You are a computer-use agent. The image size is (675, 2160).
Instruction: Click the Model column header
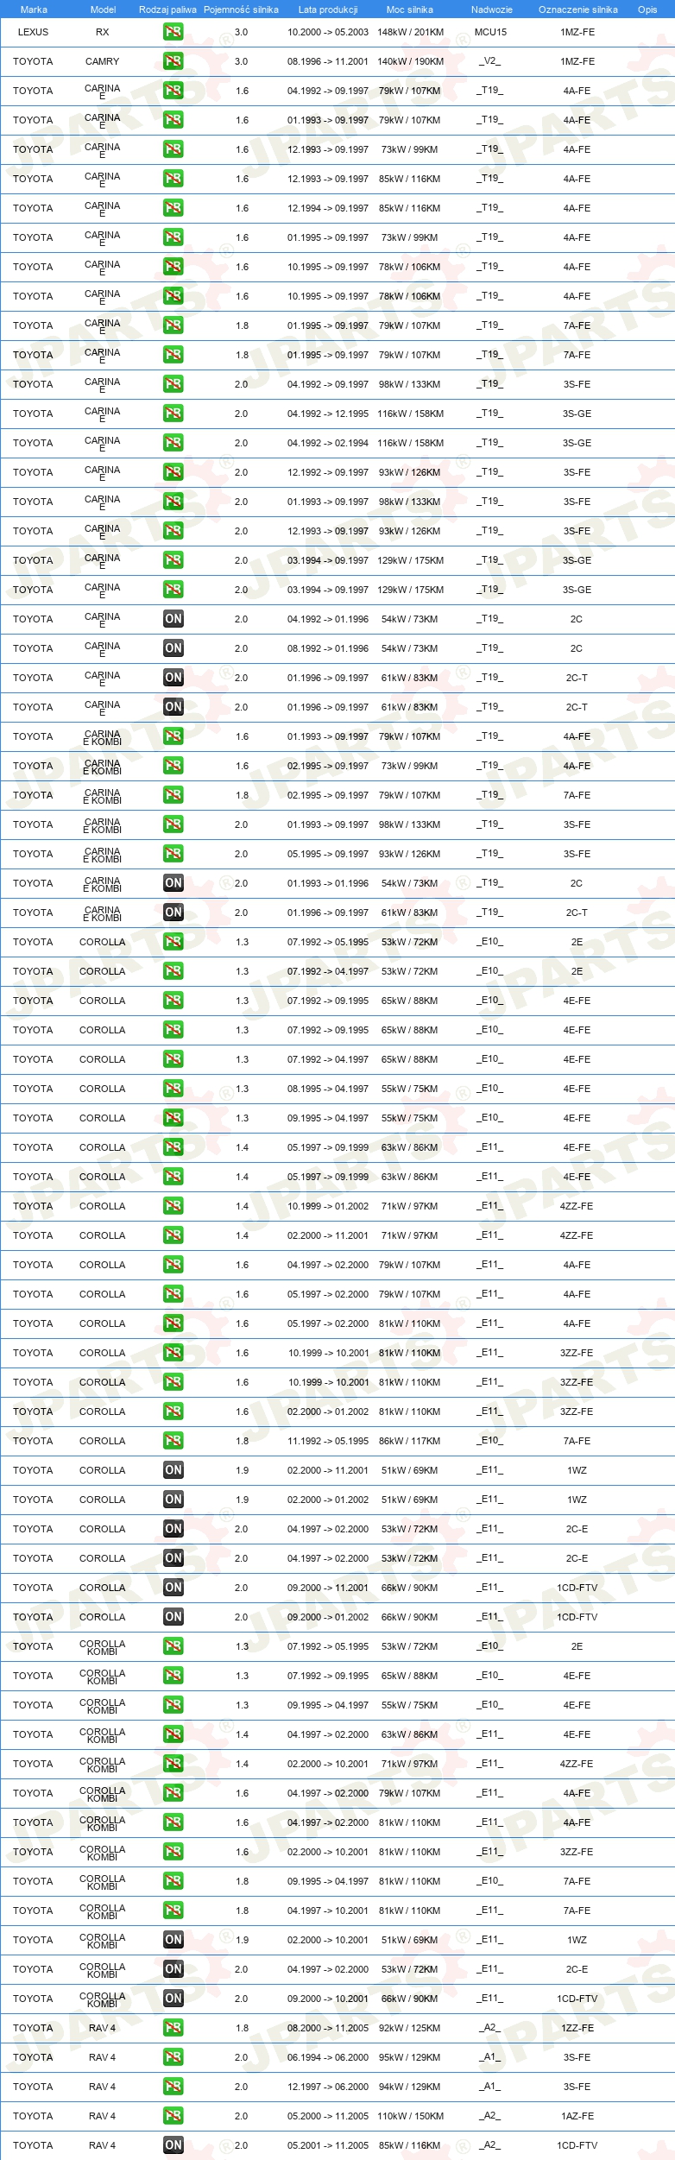point(103,9)
